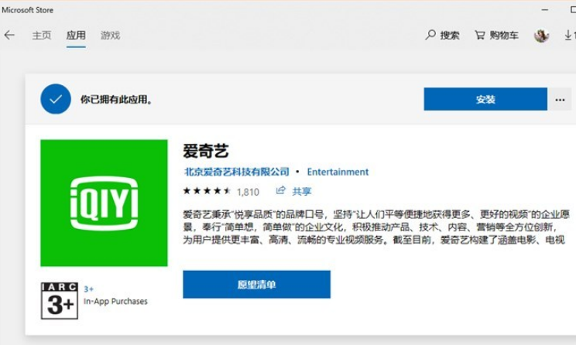Click the star rating row
576x345 pixels.
point(207,191)
